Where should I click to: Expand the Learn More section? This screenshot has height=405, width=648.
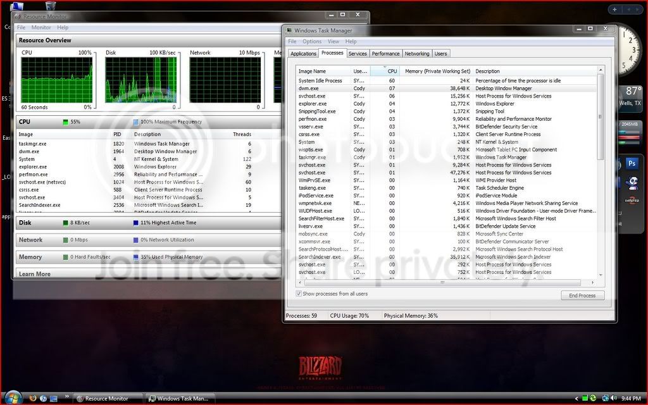pyautogui.click(x=149, y=273)
